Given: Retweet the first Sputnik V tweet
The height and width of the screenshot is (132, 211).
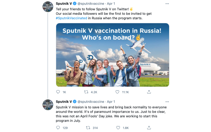Looking at the screenshot, I should pyautogui.click(x=86, y=92).
